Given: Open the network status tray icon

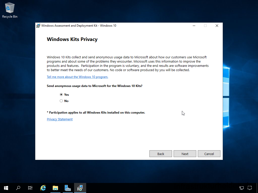Looking at the screenshot, I should (242, 188).
